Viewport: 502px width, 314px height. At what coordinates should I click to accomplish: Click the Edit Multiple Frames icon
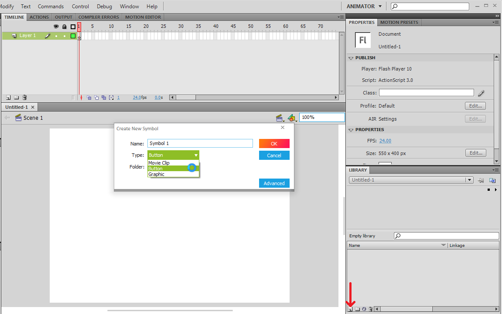(104, 98)
